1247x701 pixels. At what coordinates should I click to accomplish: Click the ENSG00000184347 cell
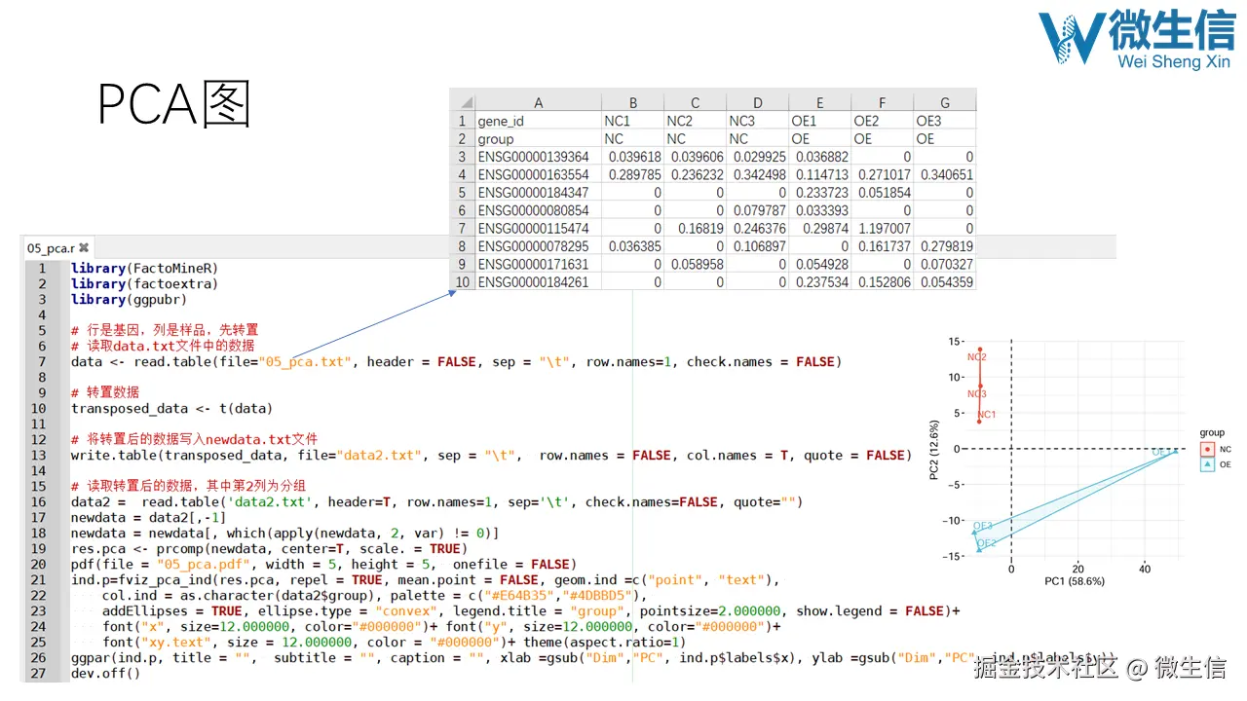pos(538,193)
